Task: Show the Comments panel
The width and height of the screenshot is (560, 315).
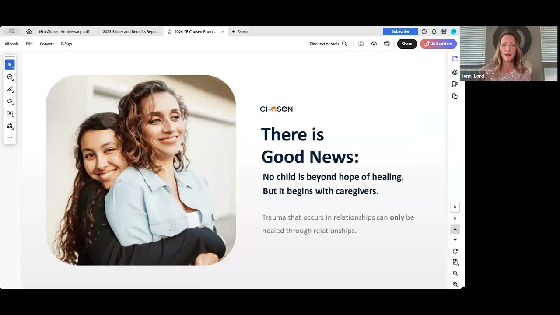Action: (455, 72)
